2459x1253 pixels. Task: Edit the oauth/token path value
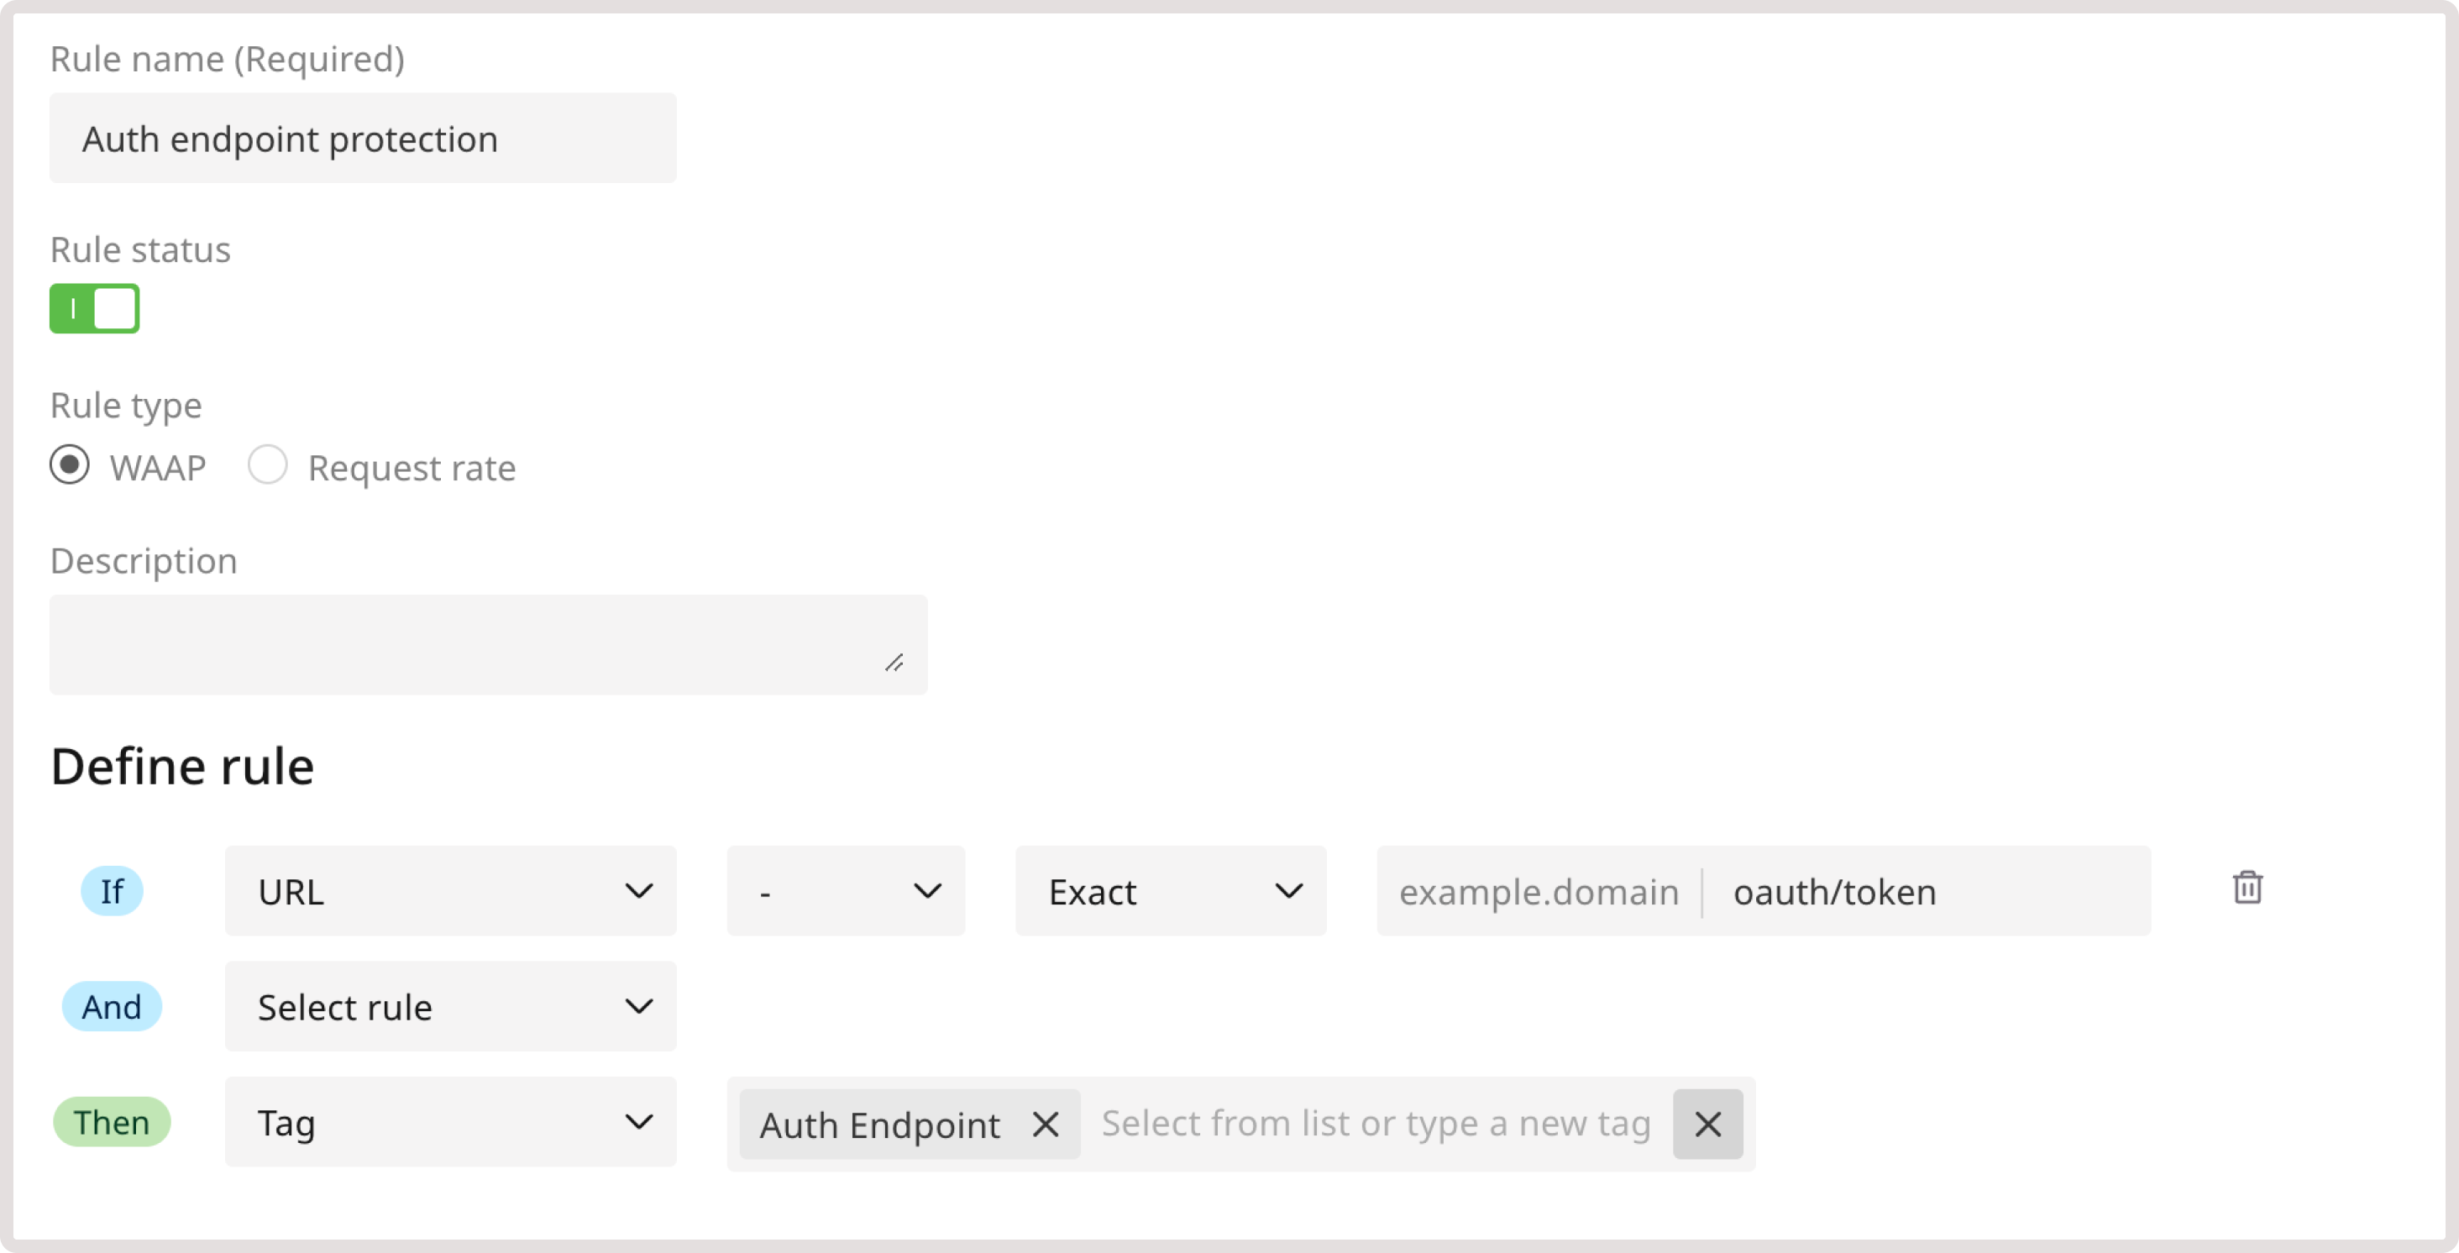1833,890
